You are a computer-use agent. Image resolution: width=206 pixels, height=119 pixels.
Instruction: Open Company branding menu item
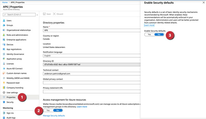[x=15, y=88]
